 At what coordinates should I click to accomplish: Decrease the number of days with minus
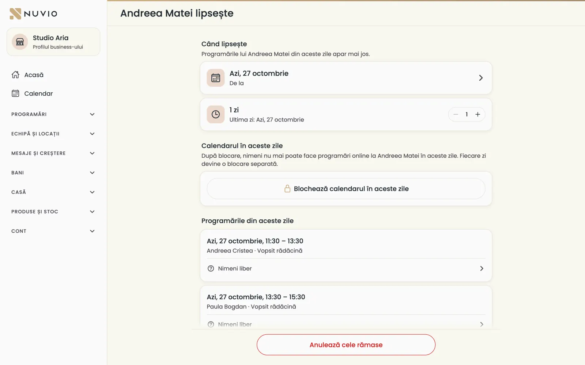click(x=456, y=114)
